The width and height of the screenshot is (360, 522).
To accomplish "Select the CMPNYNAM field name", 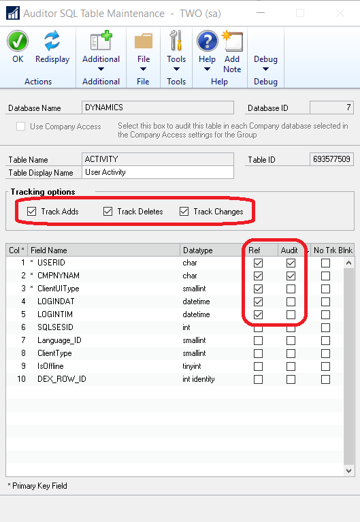I will [59, 276].
